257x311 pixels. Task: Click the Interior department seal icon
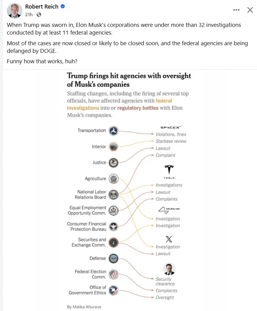(x=113, y=147)
